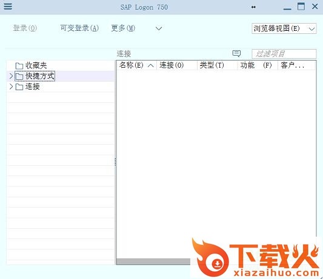
Task: Click the 可变登录(A) menu item
Action: (79, 28)
